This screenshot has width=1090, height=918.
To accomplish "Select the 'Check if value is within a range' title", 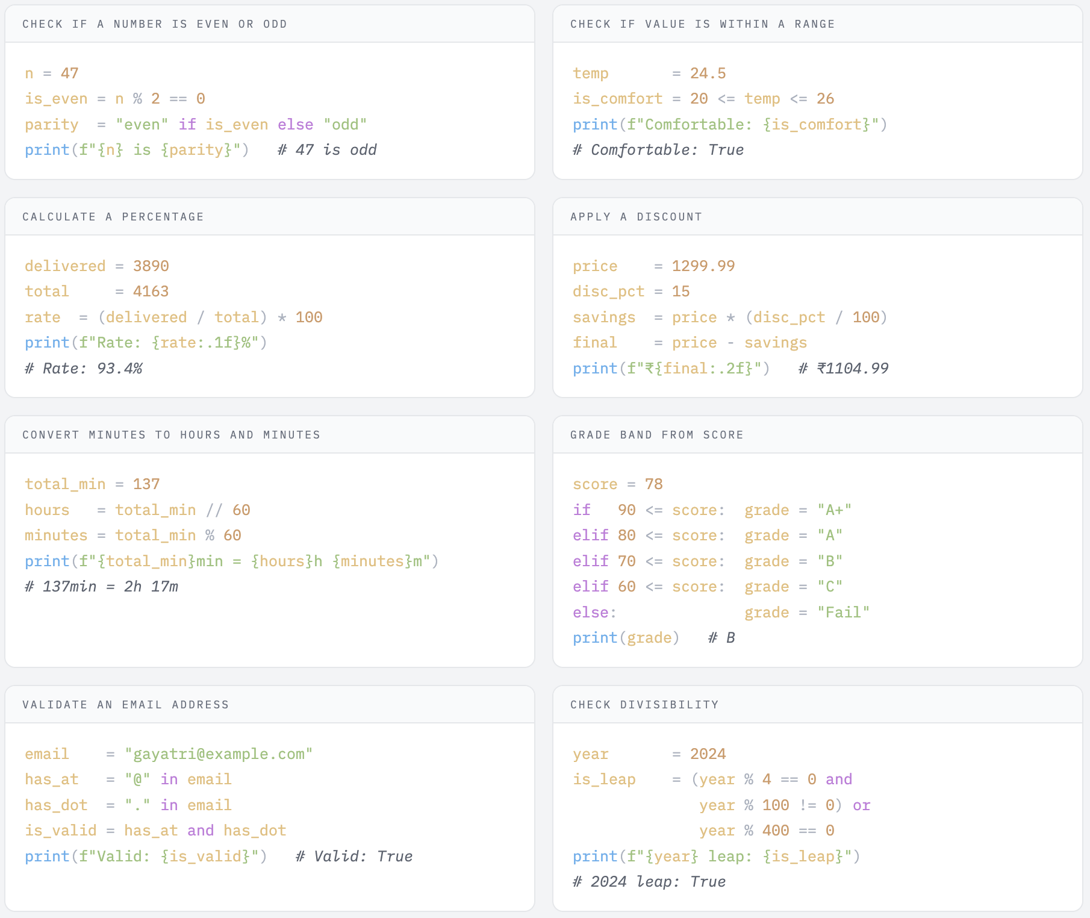I will tap(702, 24).
